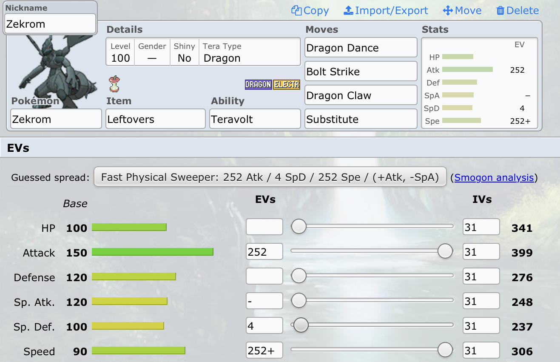Open the Stats EV summary panel
The width and height of the screenshot is (560, 362).
[480, 83]
